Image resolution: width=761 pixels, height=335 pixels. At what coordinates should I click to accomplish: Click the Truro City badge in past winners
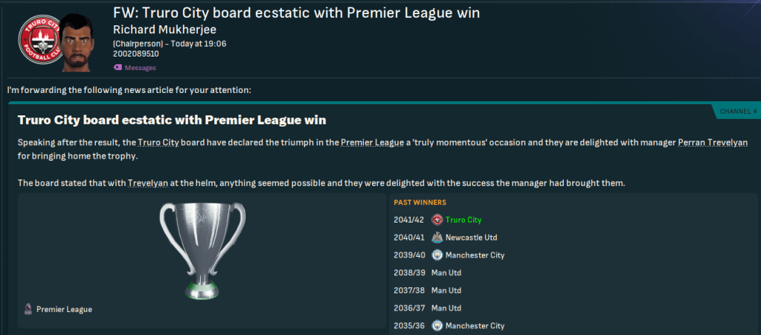coord(437,220)
